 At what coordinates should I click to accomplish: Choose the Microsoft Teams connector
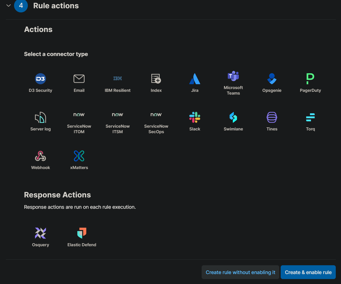click(x=233, y=83)
